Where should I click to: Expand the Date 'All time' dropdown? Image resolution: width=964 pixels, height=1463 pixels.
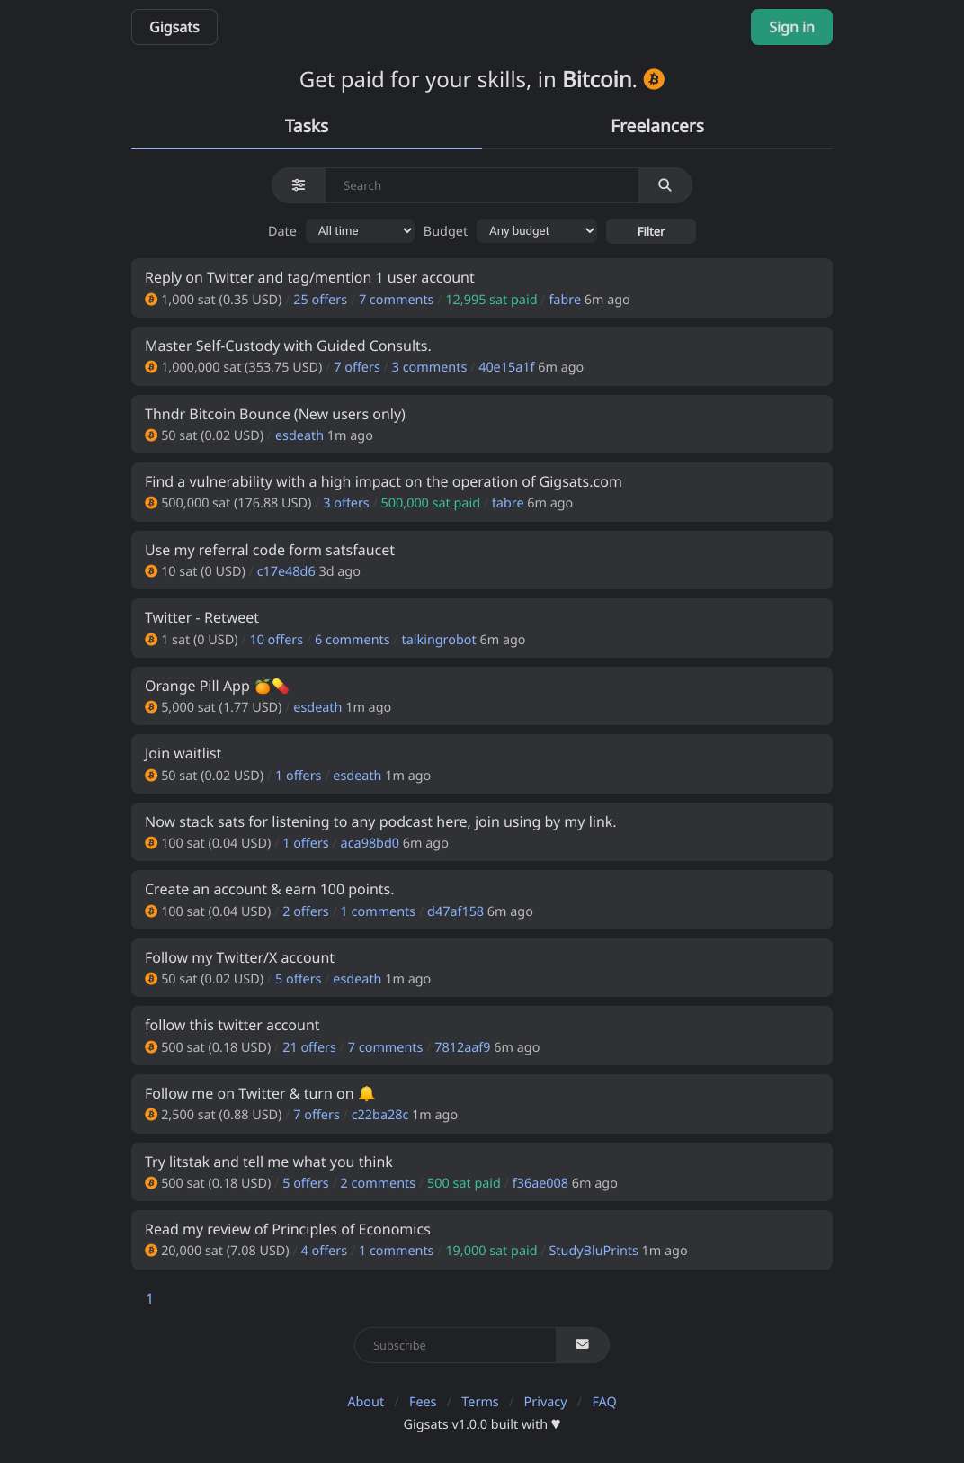[360, 231]
